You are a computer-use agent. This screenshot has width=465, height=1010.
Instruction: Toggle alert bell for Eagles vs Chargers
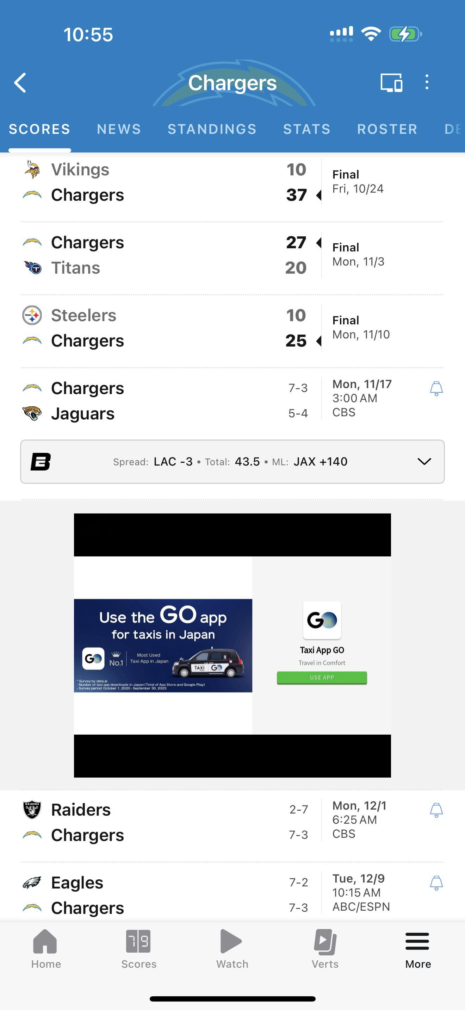point(436,883)
